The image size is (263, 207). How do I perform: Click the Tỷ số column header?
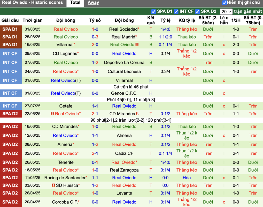tap(95, 20)
